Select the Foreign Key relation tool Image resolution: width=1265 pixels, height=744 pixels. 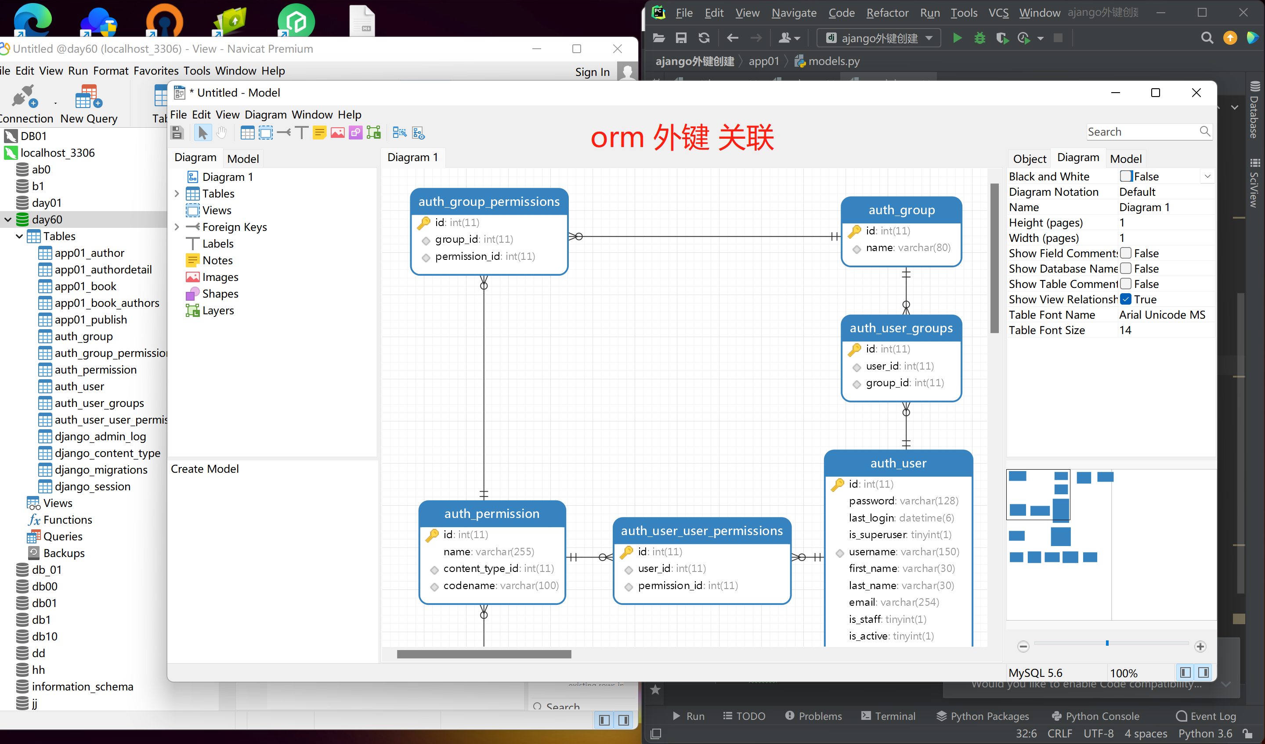point(284,133)
